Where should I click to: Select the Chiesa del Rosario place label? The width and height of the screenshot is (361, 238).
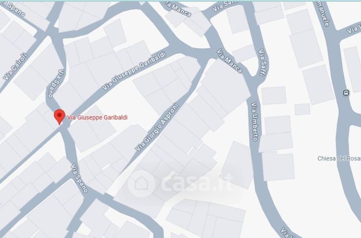[339, 158]
